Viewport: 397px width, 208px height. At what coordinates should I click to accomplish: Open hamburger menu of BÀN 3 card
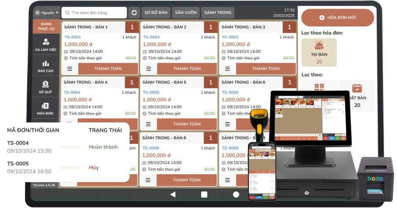point(228,68)
